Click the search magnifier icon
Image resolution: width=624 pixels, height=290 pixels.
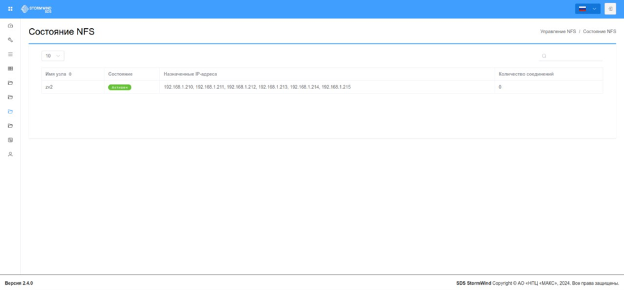(544, 56)
